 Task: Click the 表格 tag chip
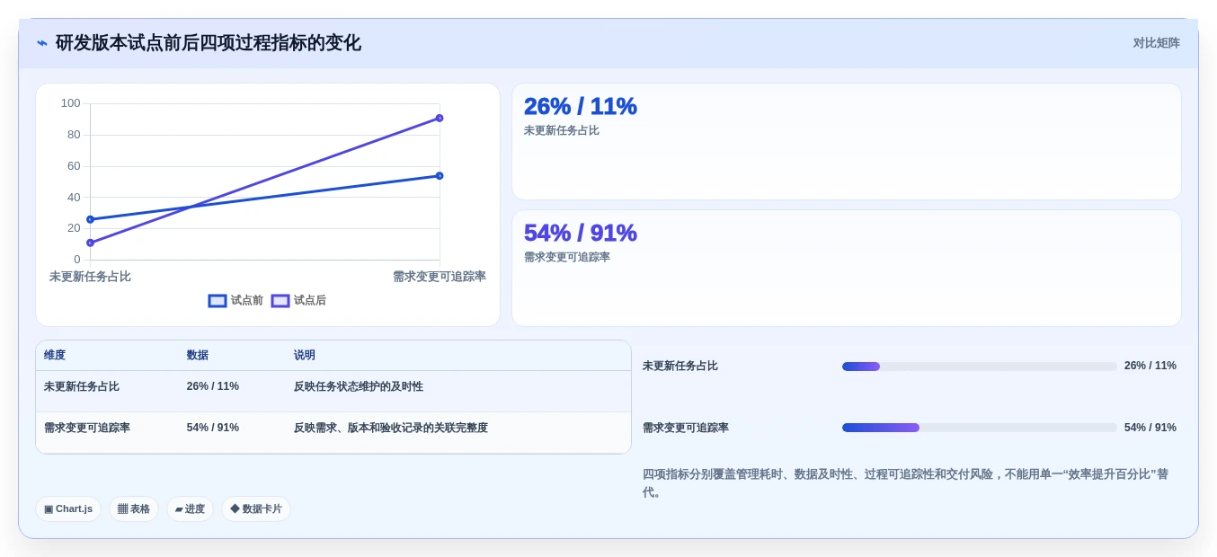(x=134, y=509)
